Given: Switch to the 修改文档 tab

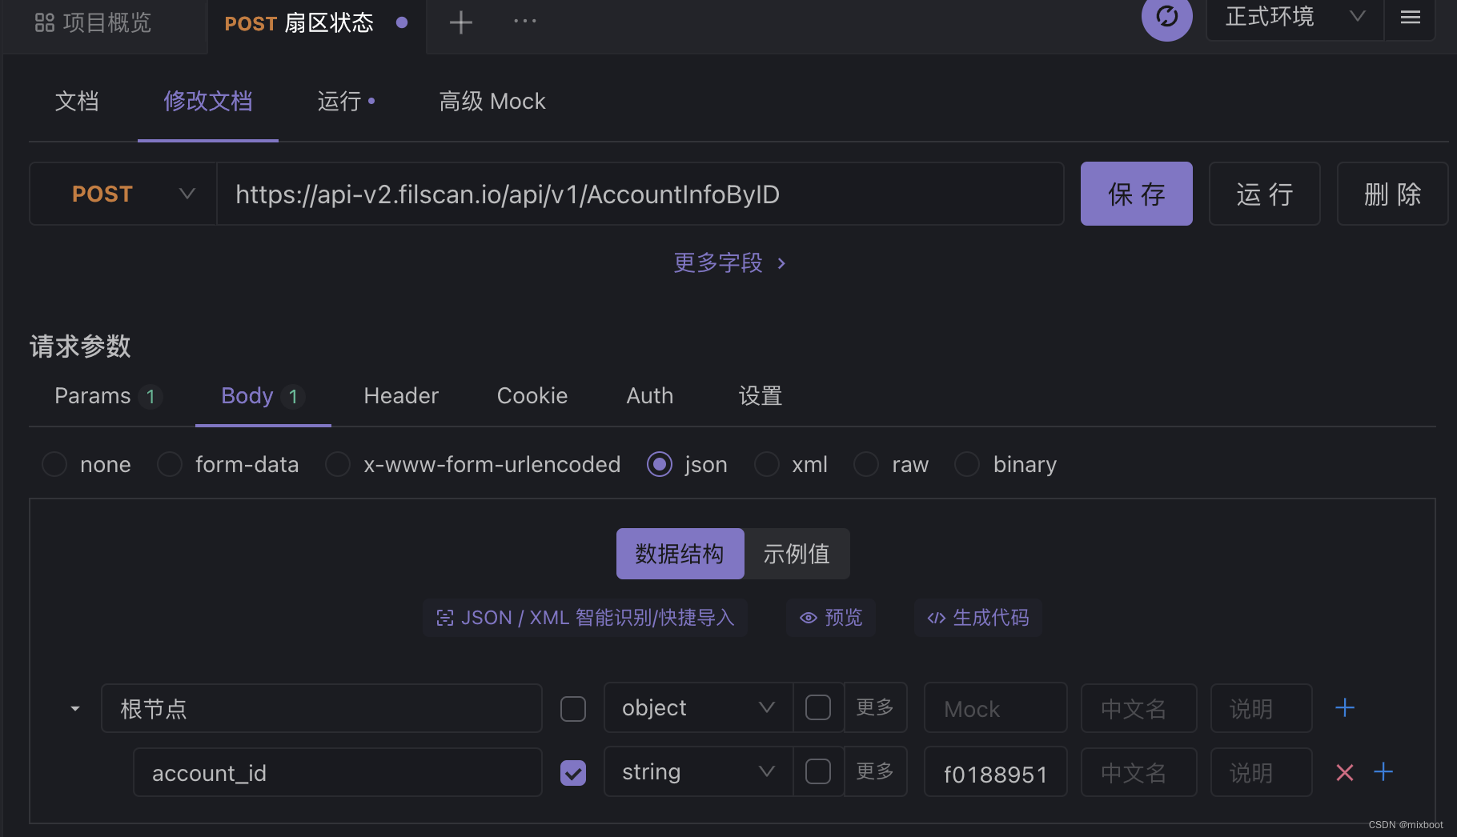Looking at the screenshot, I should tap(208, 102).
